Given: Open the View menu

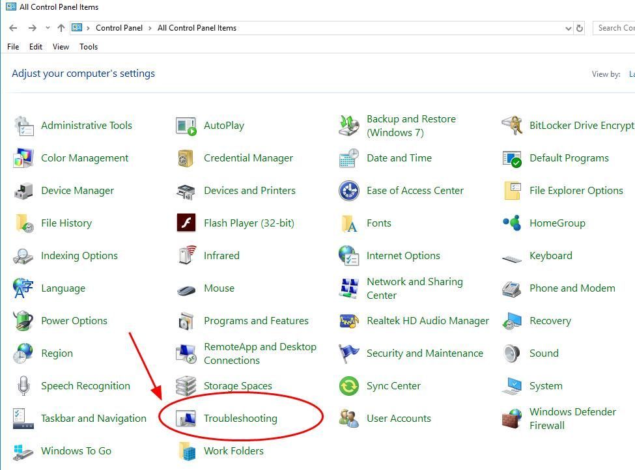Looking at the screenshot, I should pos(61,46).
